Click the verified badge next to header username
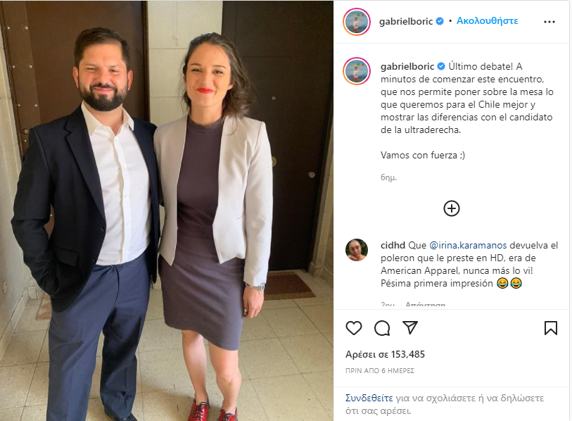Screen dimensions: 572x421 click(x=440, y=22)
